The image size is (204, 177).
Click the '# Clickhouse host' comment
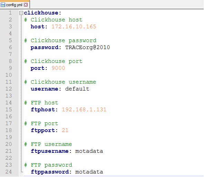pyautogui.click(x=54, y=20)
